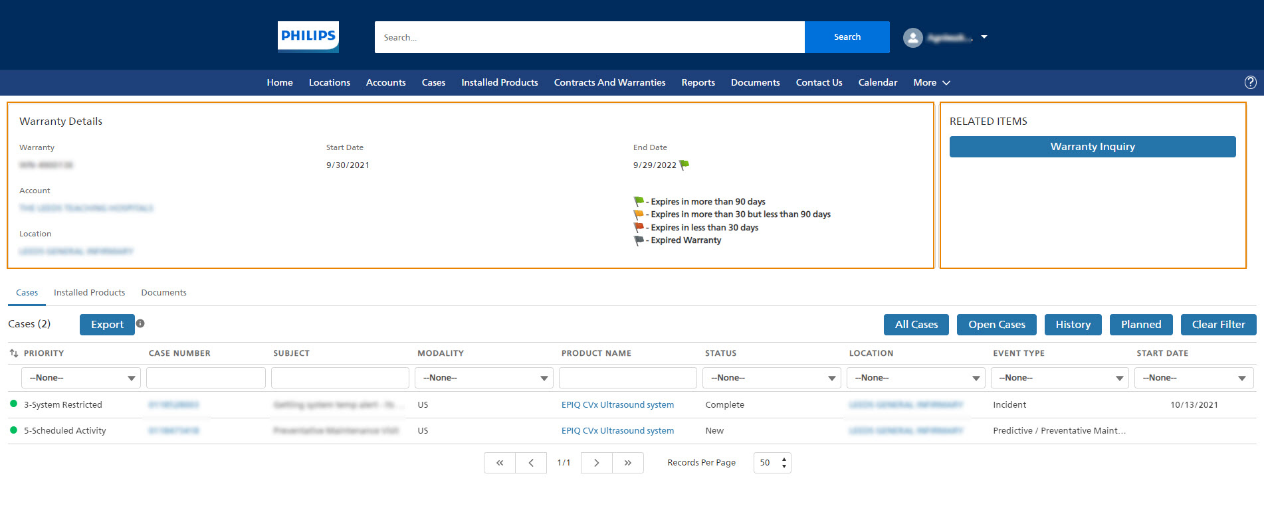This screenshot has width=1264, height=508.
Task: Click the Philips logo
Action: (308, 37)
